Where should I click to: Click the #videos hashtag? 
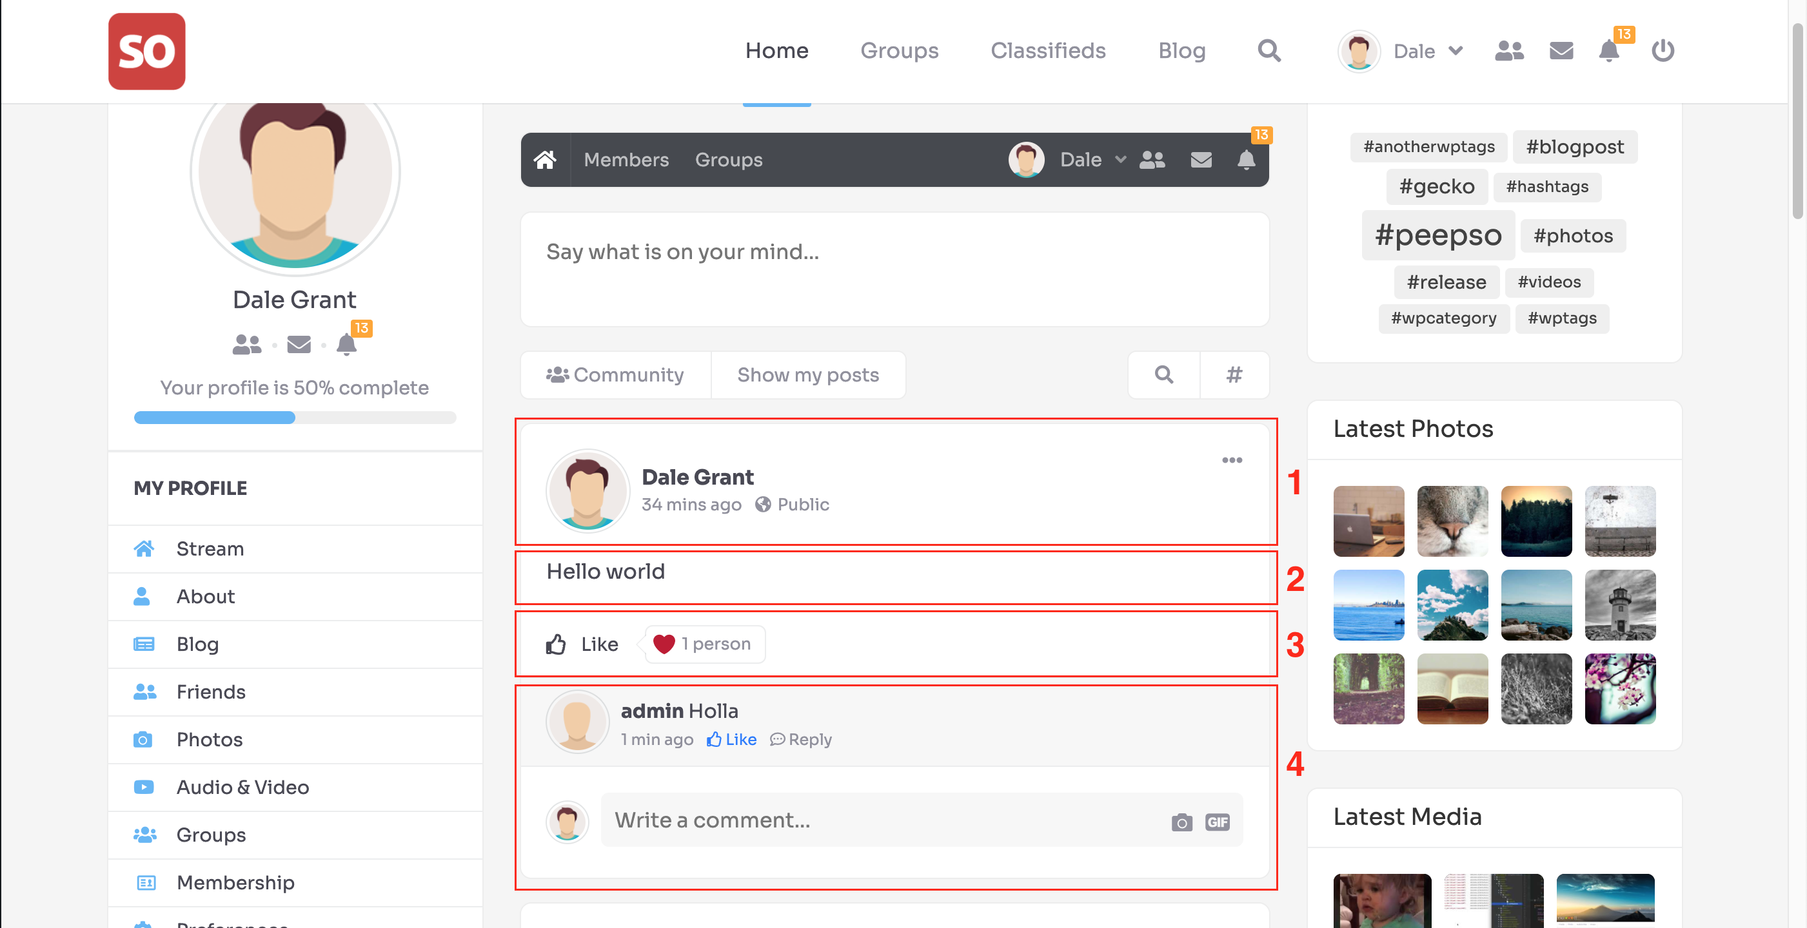click(1549, 282)
